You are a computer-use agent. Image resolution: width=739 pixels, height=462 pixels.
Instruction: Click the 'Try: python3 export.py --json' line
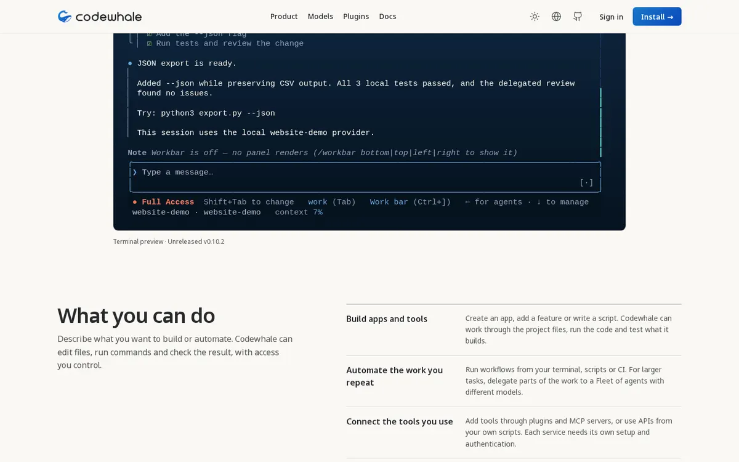pyautogui.click(x=206, y=113)
